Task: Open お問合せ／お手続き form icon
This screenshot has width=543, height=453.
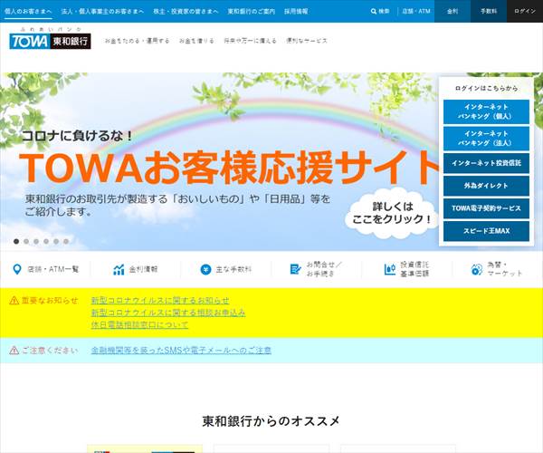Action: 295,269
